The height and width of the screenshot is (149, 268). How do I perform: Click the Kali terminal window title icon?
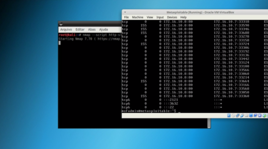click(61, 24)
